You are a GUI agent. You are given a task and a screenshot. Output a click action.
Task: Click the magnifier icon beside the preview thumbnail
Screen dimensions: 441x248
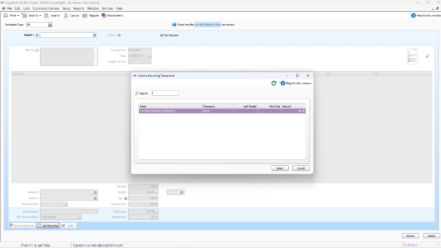pos(427,56)
